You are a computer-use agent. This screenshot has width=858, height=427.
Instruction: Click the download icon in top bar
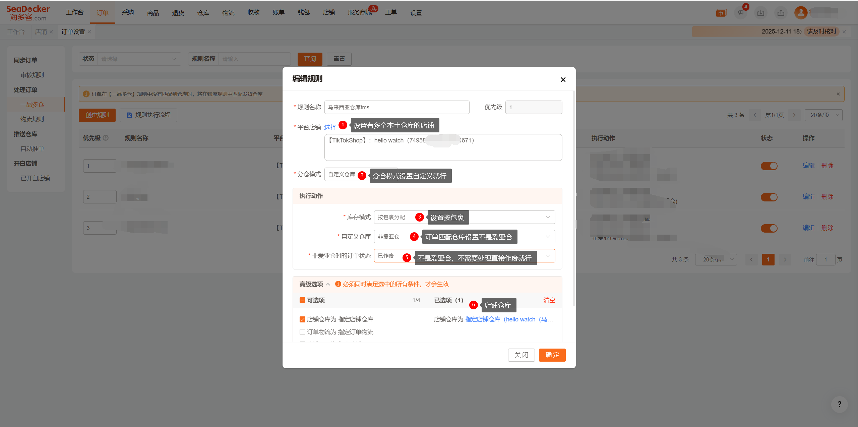coord(761,13)
